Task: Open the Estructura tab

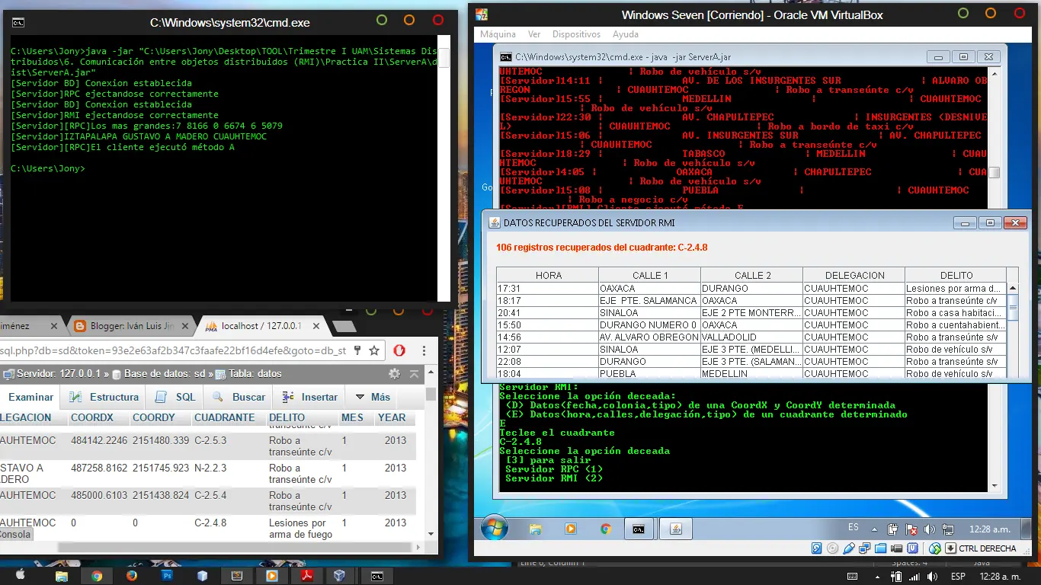Action: tap(104, 397)
